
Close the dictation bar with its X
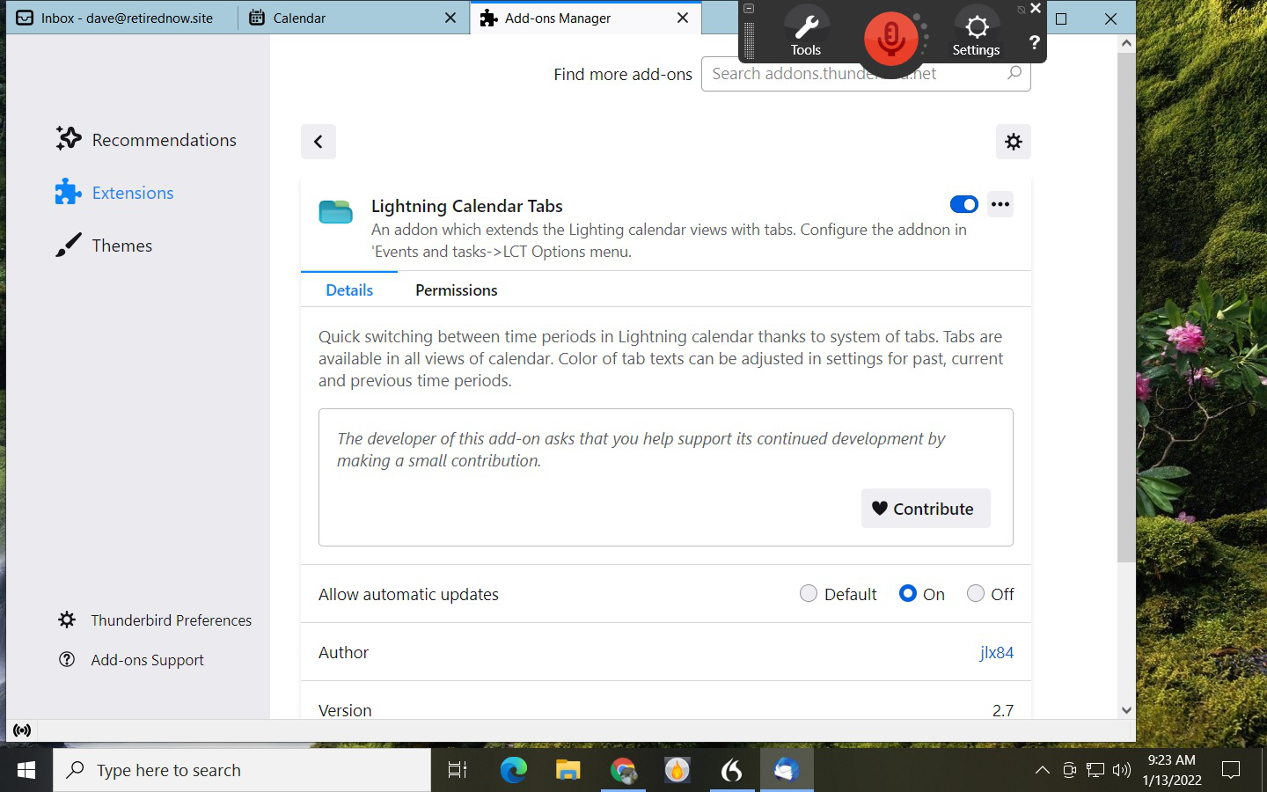point(1036,9)
